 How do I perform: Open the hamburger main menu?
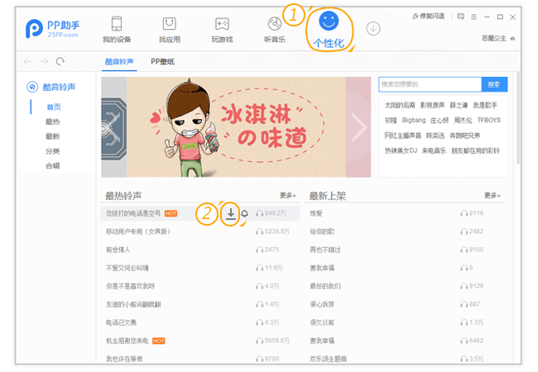coord(473,17)
